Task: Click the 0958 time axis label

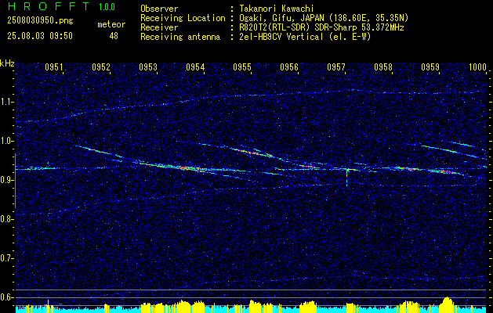Action: [x=383, y=67]
